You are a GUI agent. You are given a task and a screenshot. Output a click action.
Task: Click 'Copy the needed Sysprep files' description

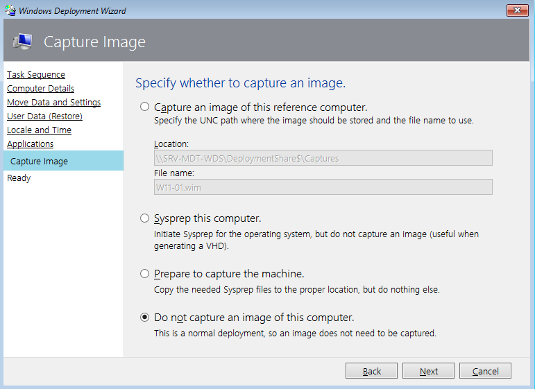pyautogui.click(x=297, y=289)
